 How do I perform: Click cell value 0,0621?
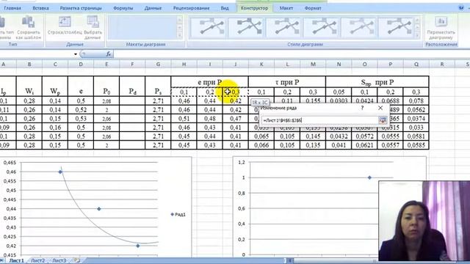[364, 145]
